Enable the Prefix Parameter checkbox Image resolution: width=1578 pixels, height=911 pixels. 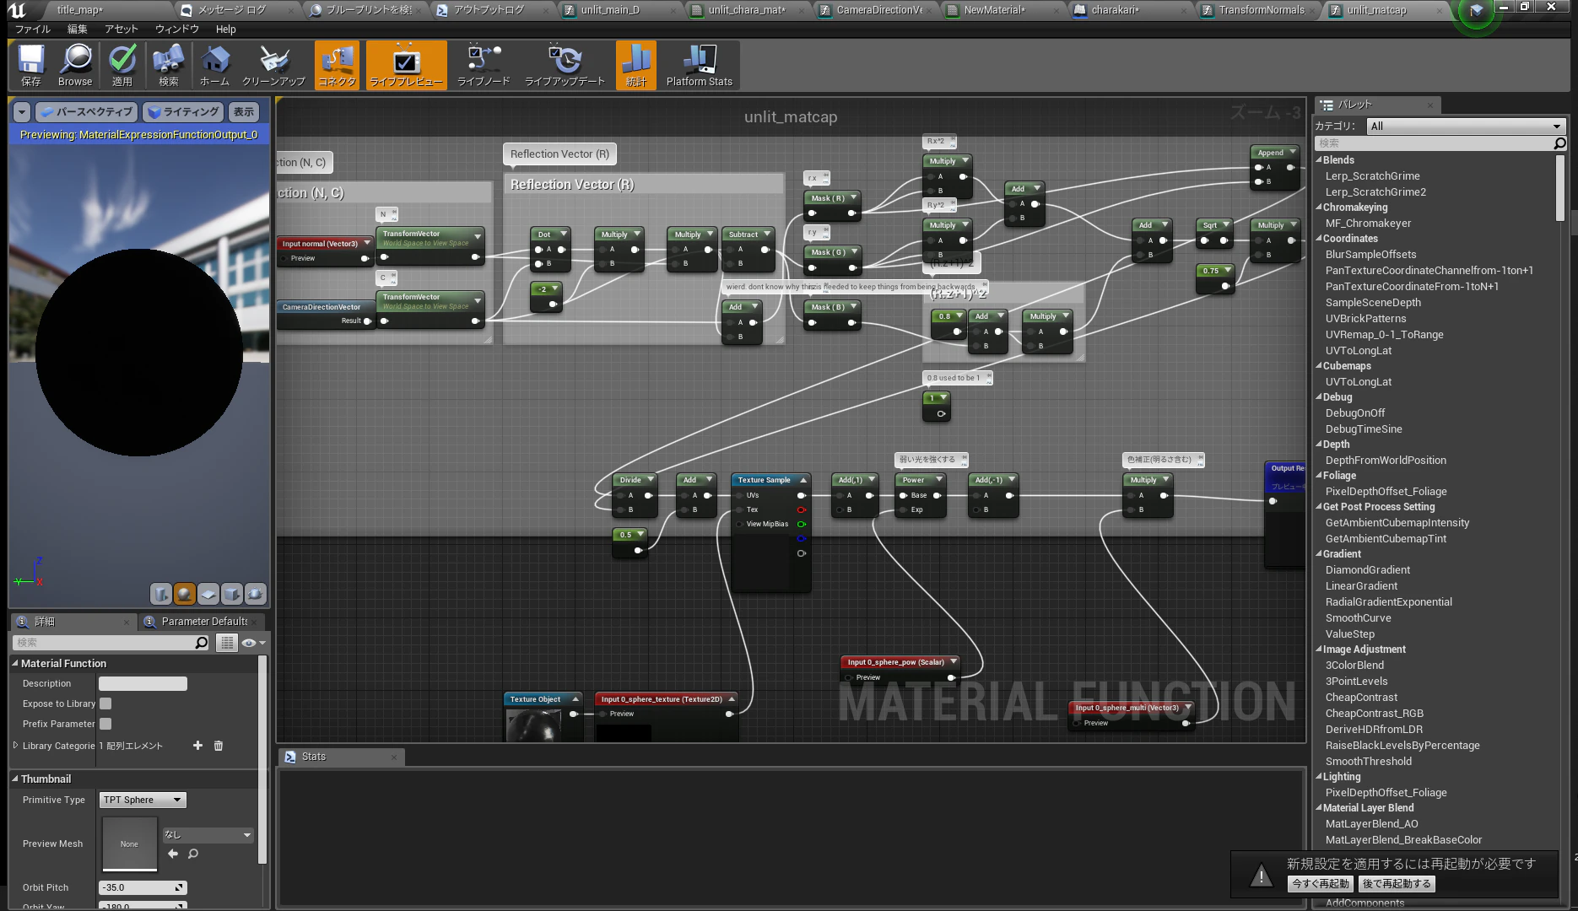pos(105,724)
